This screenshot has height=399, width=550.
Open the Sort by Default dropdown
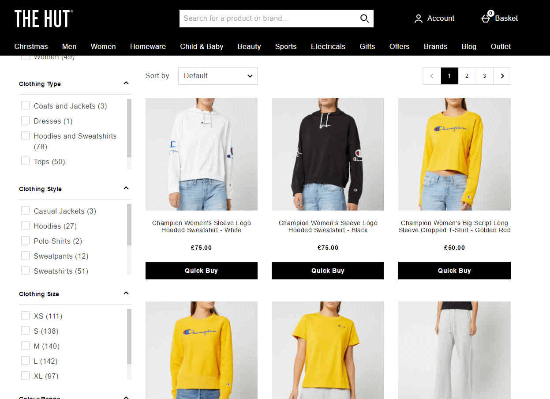[218, 76]
